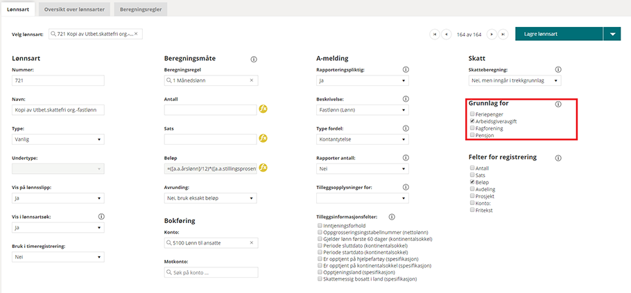The image size is (631, 293).
Task: Show info for Vis i lønnsartsøk
Action: pyautogui.click(x=101, y=217)
